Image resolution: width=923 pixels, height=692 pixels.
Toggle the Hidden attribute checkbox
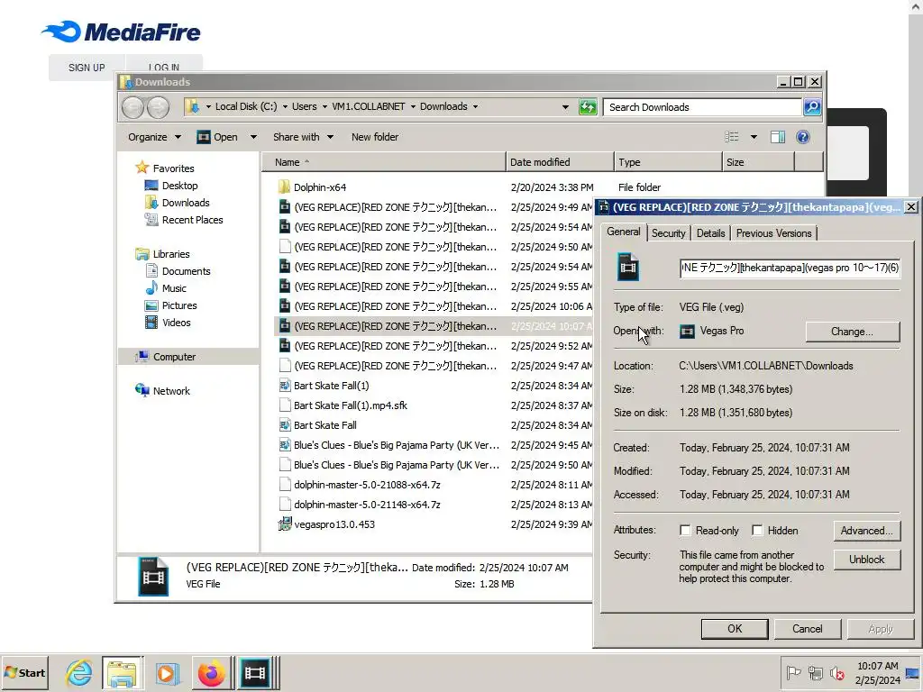coord(757,530)
